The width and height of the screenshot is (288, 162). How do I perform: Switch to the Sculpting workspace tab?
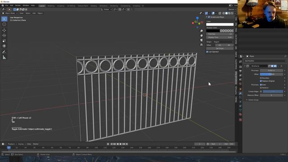coord(61,6)
